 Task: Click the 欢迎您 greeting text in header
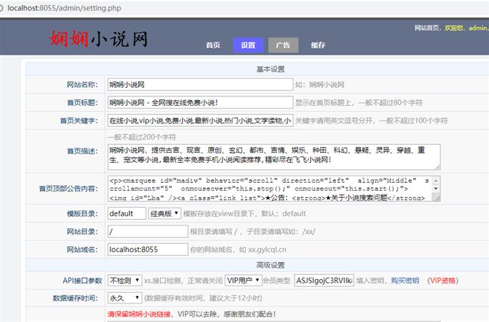point(454,28)
